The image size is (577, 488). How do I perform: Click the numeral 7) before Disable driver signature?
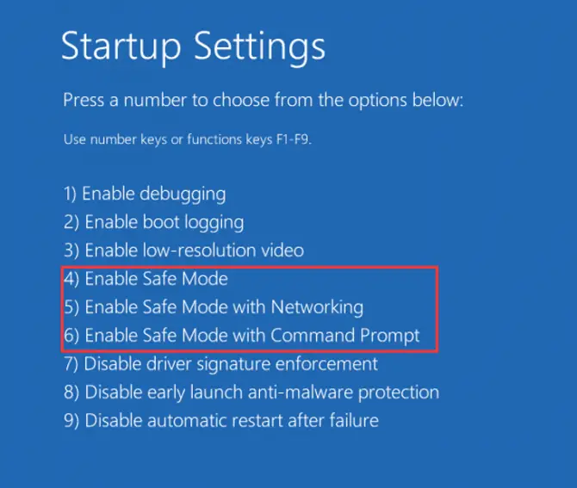71,364
